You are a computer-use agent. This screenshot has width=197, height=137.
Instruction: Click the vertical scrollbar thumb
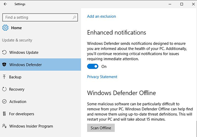click(x=196, y=129)
